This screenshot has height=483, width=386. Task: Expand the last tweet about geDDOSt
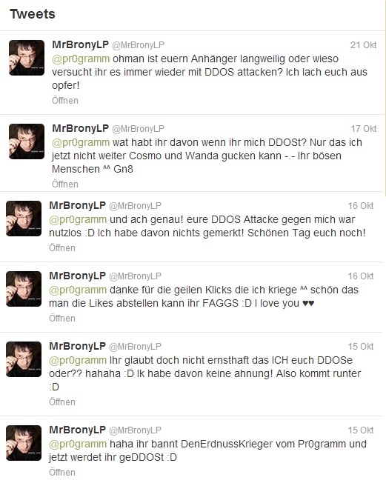coord(62,472)
